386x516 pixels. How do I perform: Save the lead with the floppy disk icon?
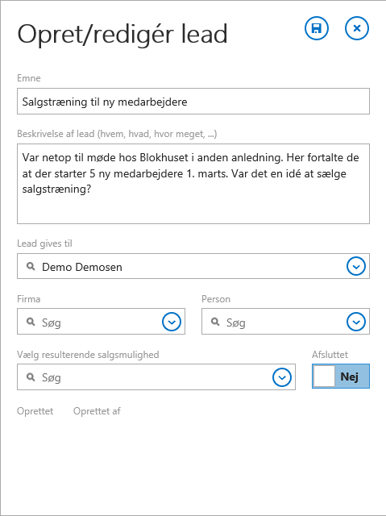[317, 28]
